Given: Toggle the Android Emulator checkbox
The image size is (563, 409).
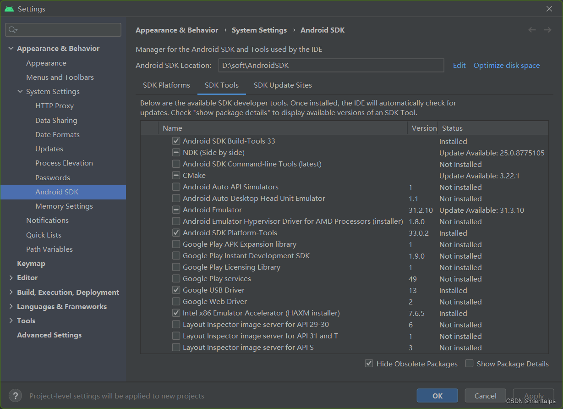Looking at the screenshot, I should pyautogui.click(x=176, y=210).
